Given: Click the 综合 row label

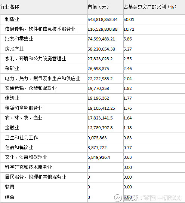Looking at the screenshot, I should 10,197.
